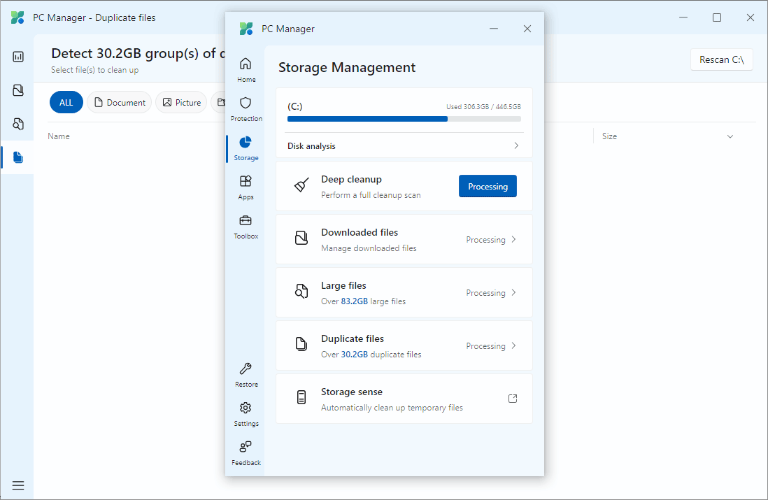Toggle the Size column sort arrow
Image resolution: width=768 pixels, height=500 pixels.
730,136
